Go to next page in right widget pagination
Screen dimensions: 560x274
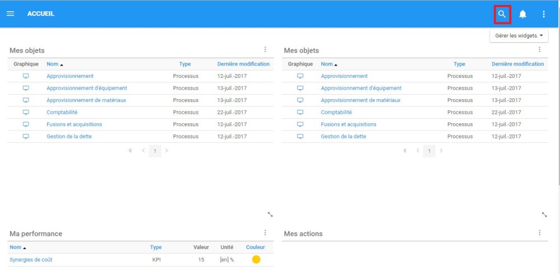441,151
